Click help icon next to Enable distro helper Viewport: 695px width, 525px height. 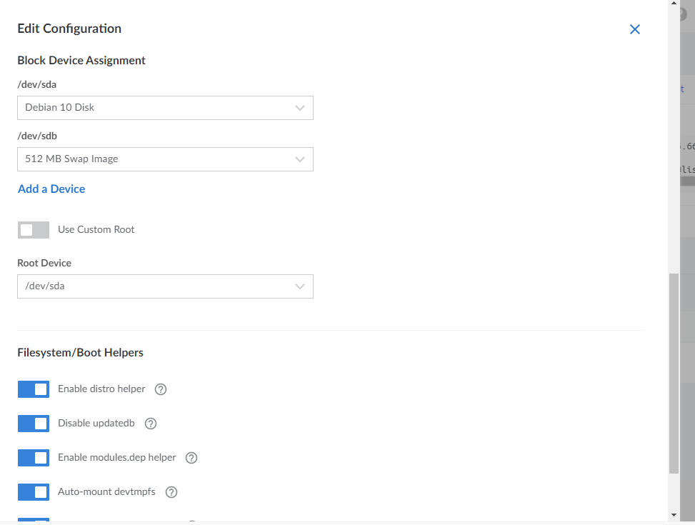[x=161, y=389]
